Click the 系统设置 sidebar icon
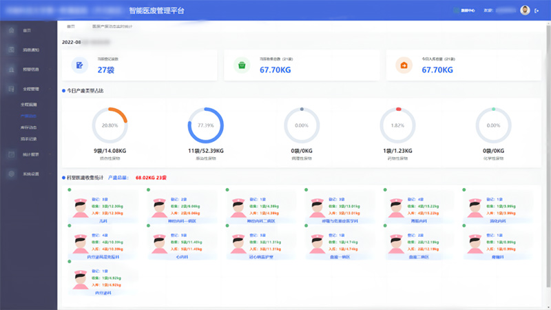The width and height of the screenshot is (551, 310). tap(11, 174)
